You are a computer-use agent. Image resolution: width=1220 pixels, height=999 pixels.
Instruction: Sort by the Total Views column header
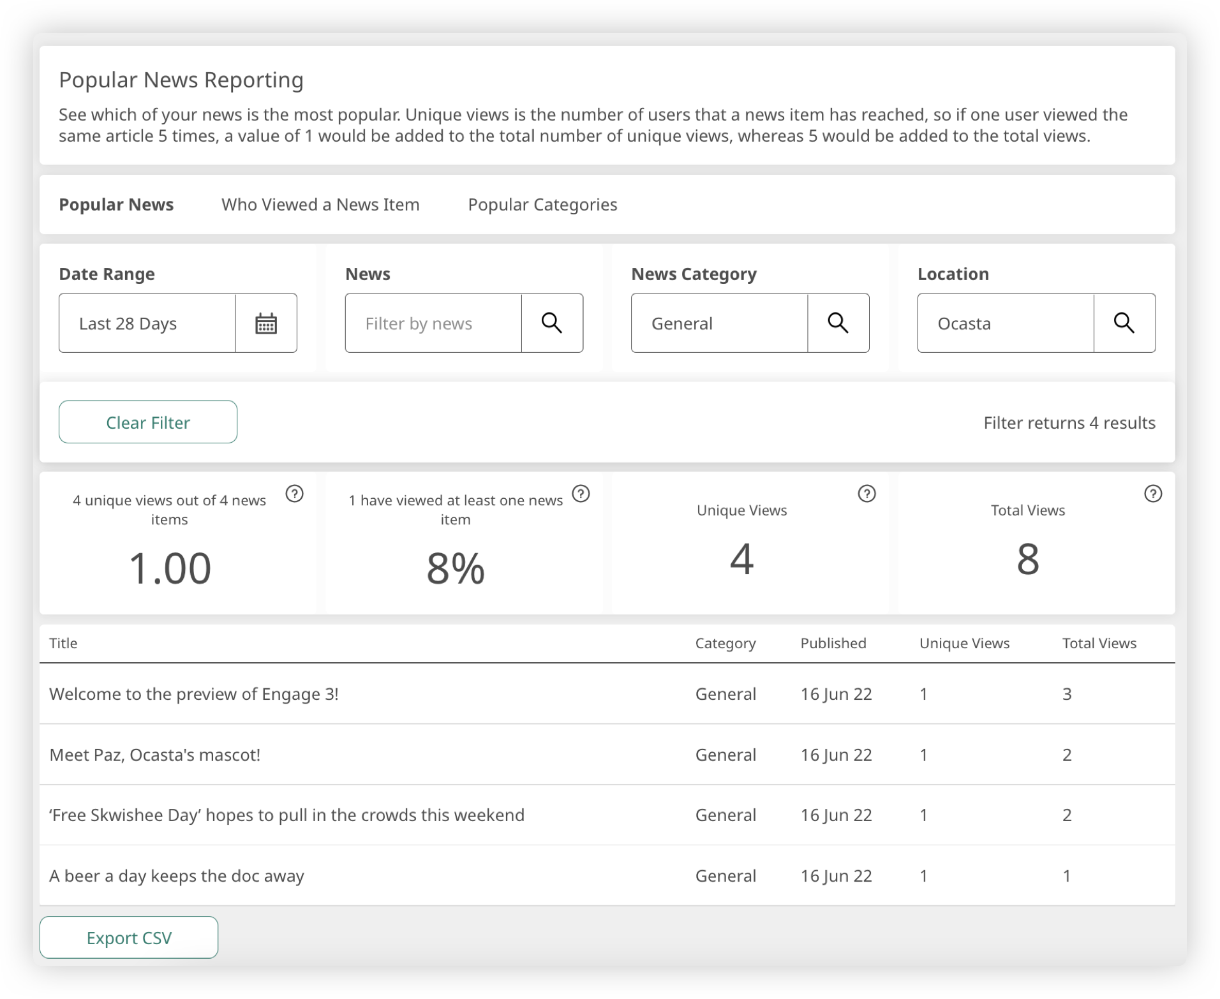tap(1099, 643)
